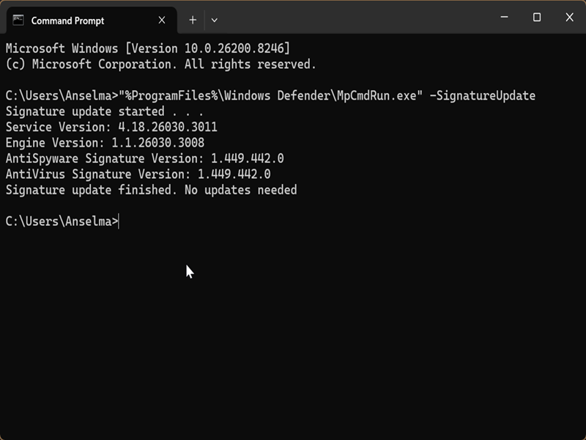The width and height of the screenshot is (586, 440).
Task: Click the 'Signature update started' line
Action: (105, 111)
